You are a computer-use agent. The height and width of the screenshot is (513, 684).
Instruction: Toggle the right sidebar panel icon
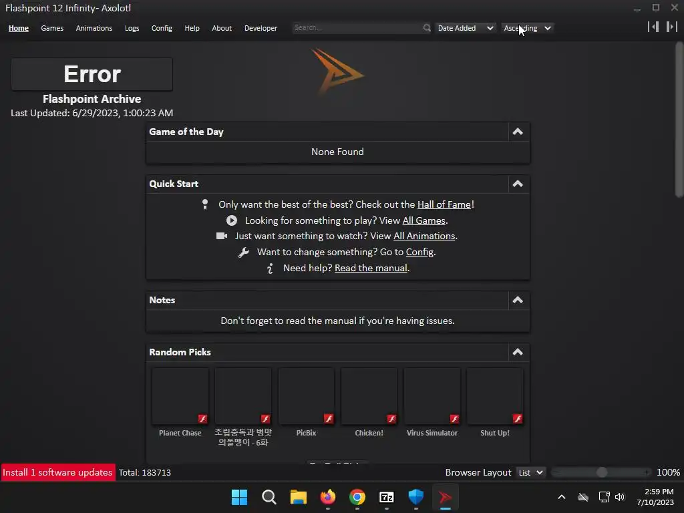pyautogui.click(x=672, y=27)
